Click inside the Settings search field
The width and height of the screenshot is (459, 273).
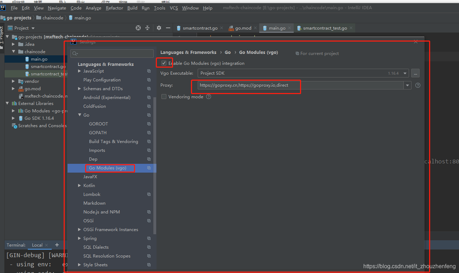click(112, 54)
